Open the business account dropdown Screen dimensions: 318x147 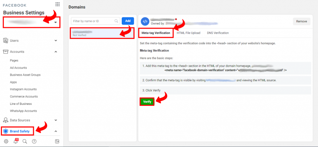(x=32, y=22)
